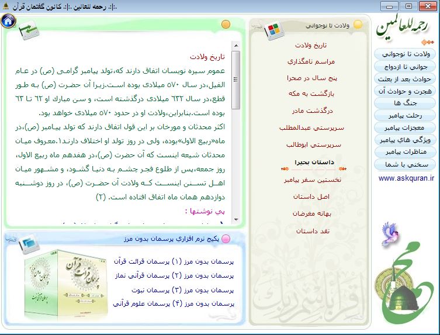Open پرسمان بدون مرز (۲) پرسمان قرآنی نماز
Screen dimensions: 440x335
(x=174, y=276)
